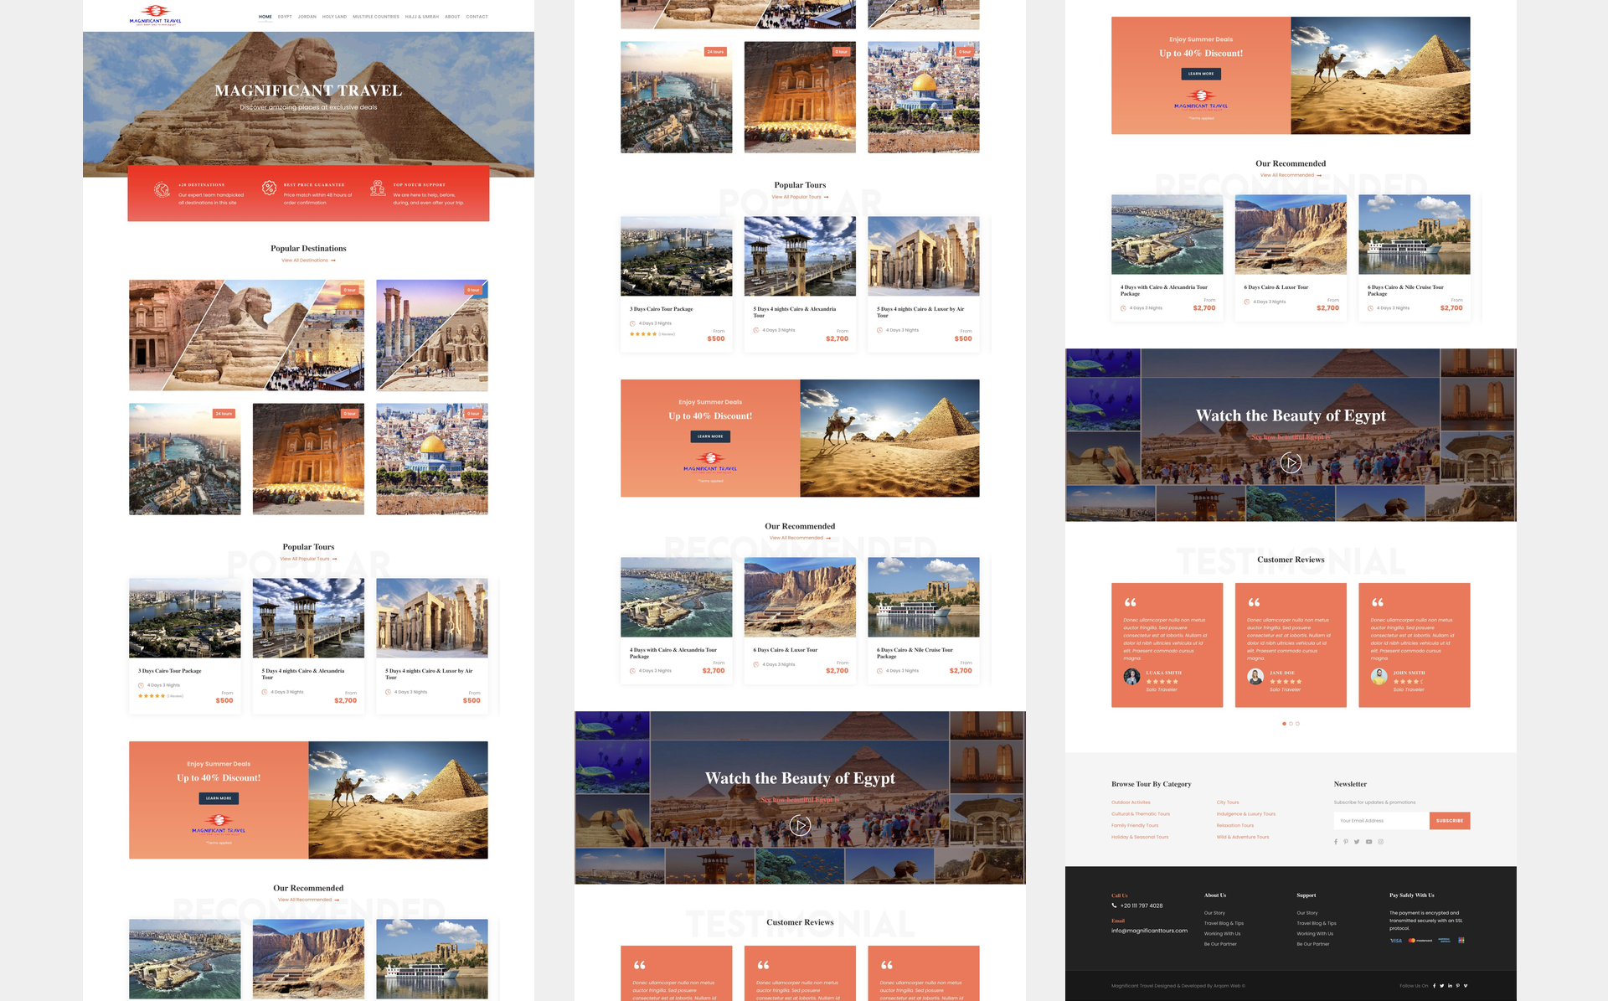1608x1001 pixels.
Task: Click the percent badge Best Price Guarantee icon
Action: tap(269, 188)
